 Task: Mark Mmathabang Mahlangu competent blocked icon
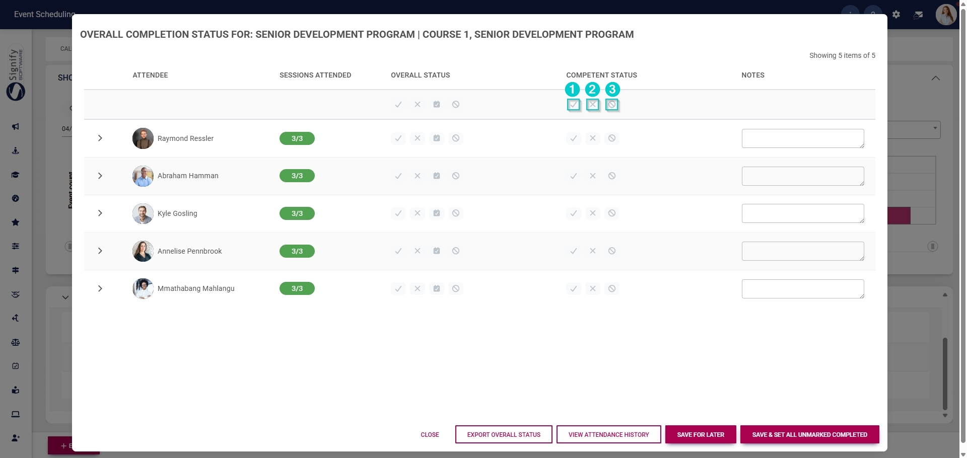pyautogui.click(x=612, y=289)
